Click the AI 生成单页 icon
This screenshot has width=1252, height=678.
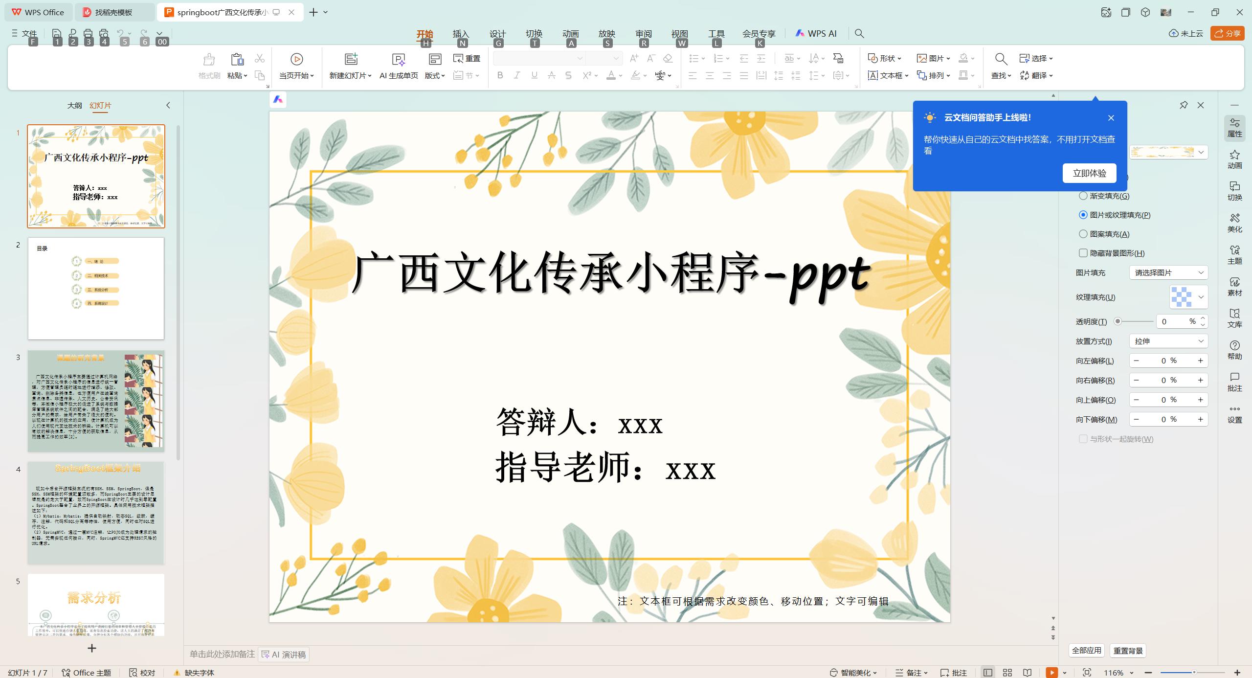point(398,66)
